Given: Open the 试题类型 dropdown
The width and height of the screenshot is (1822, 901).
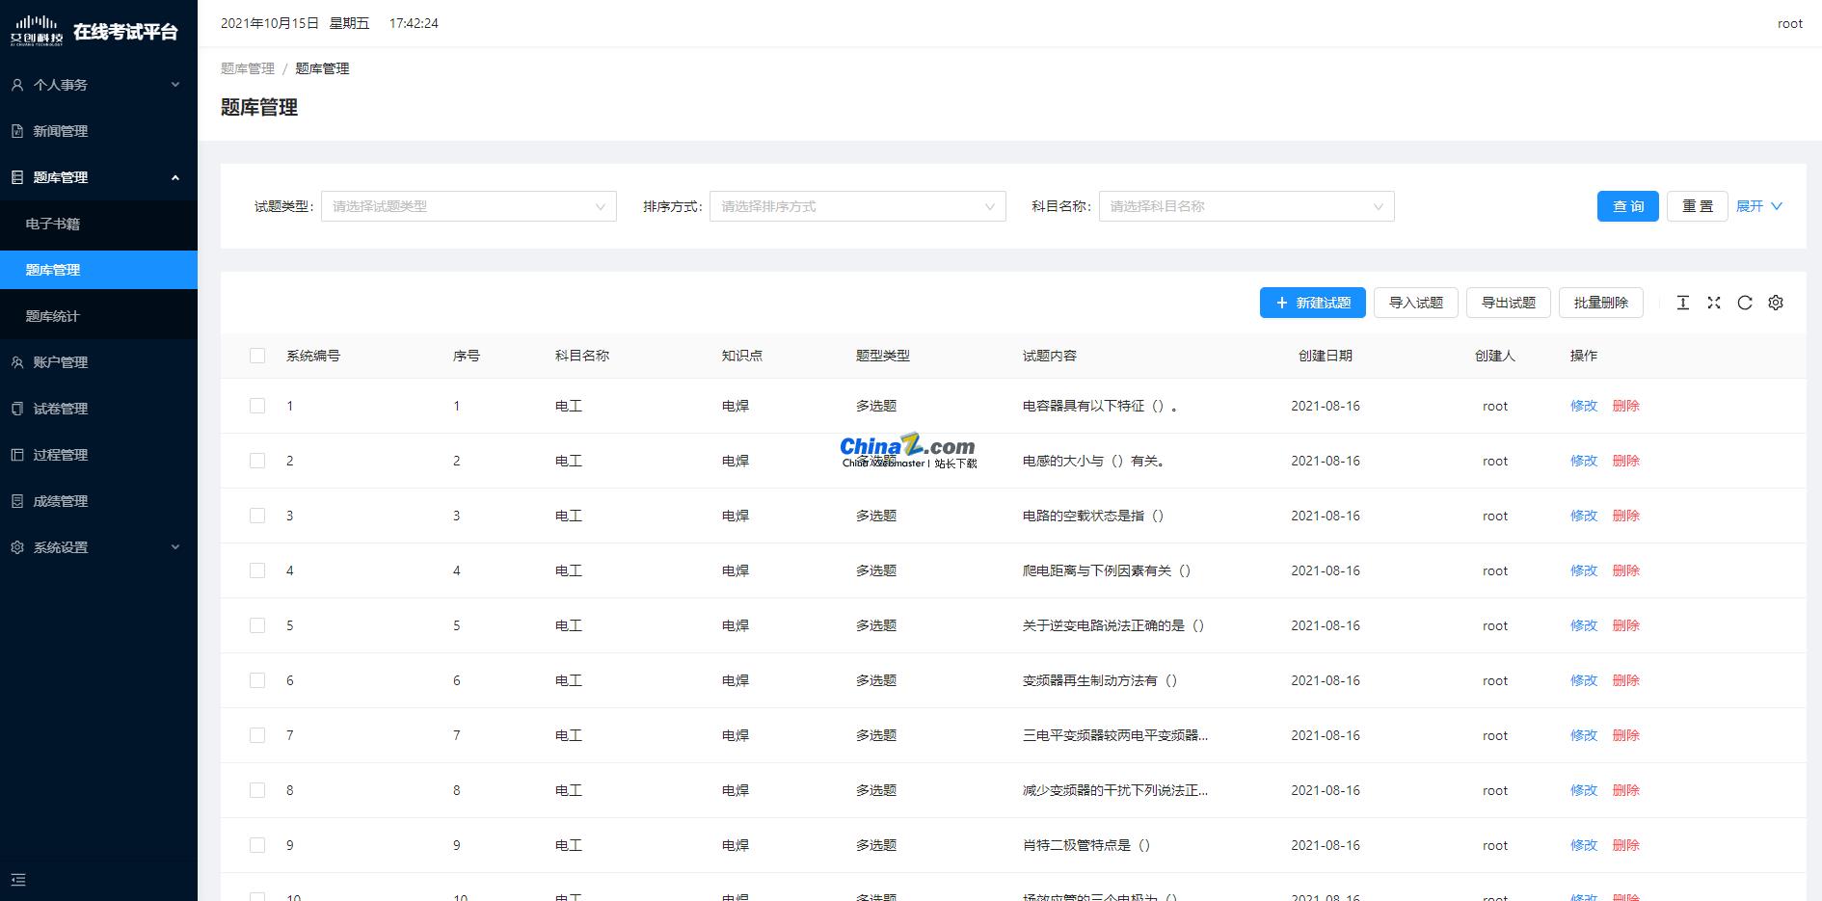Looking at the screenshot, I should (469, 206).
